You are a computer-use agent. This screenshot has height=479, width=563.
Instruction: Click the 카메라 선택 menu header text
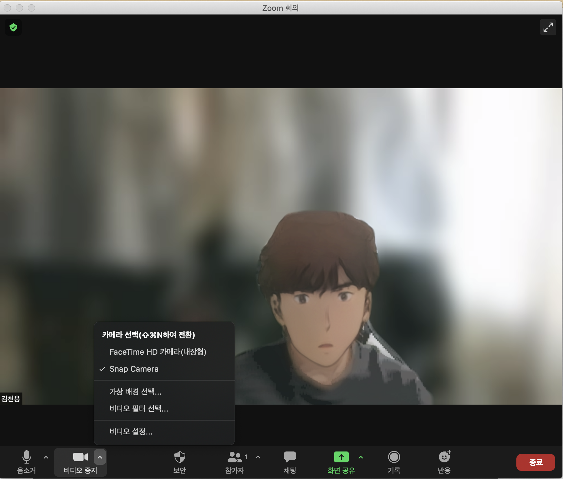pos(148,335)
